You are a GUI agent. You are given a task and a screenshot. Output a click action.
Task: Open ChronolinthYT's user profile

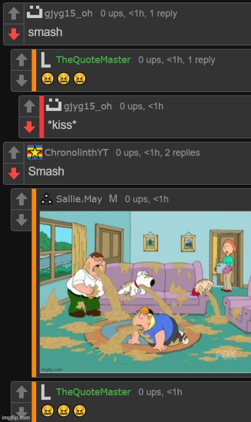[x=76, y=153]
